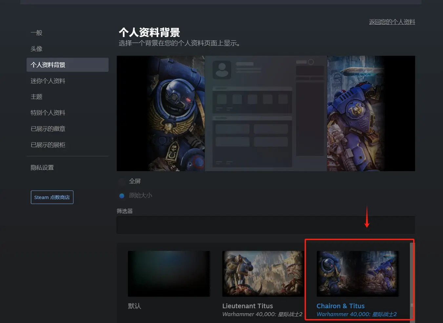
Task: Open the 头像 avatar section
Action: 36,49
